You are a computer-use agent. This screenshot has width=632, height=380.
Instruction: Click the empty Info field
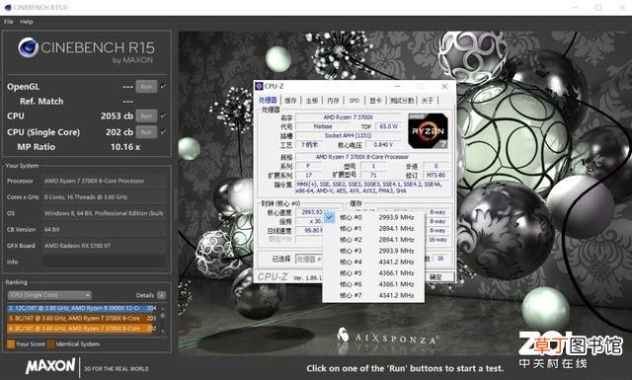tap(105, 262)
